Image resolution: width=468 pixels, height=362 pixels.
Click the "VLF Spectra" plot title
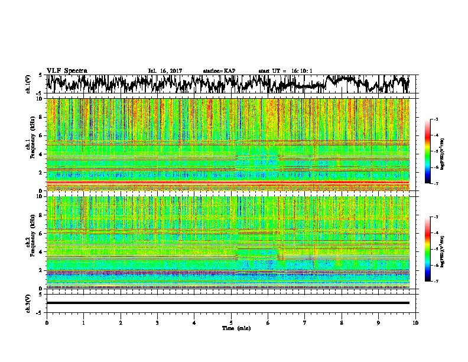[67, 71]
